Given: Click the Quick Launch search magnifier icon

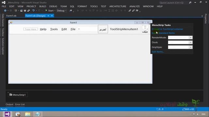Looking at the screenshot, I should coord(190,3).
